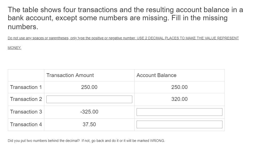The image size is (264, 148).
Task: Click the 37.50 transaction amount
Action: coord(89,124)
